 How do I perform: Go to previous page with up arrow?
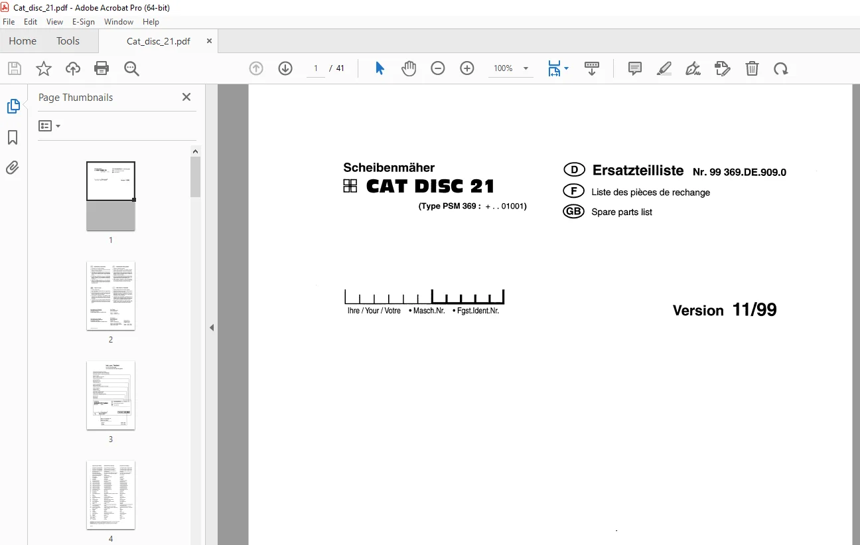click(x=256, y=68)
